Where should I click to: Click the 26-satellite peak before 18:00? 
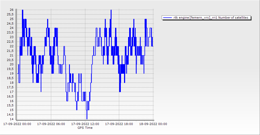pyautogui.click(x=111, y=10)
